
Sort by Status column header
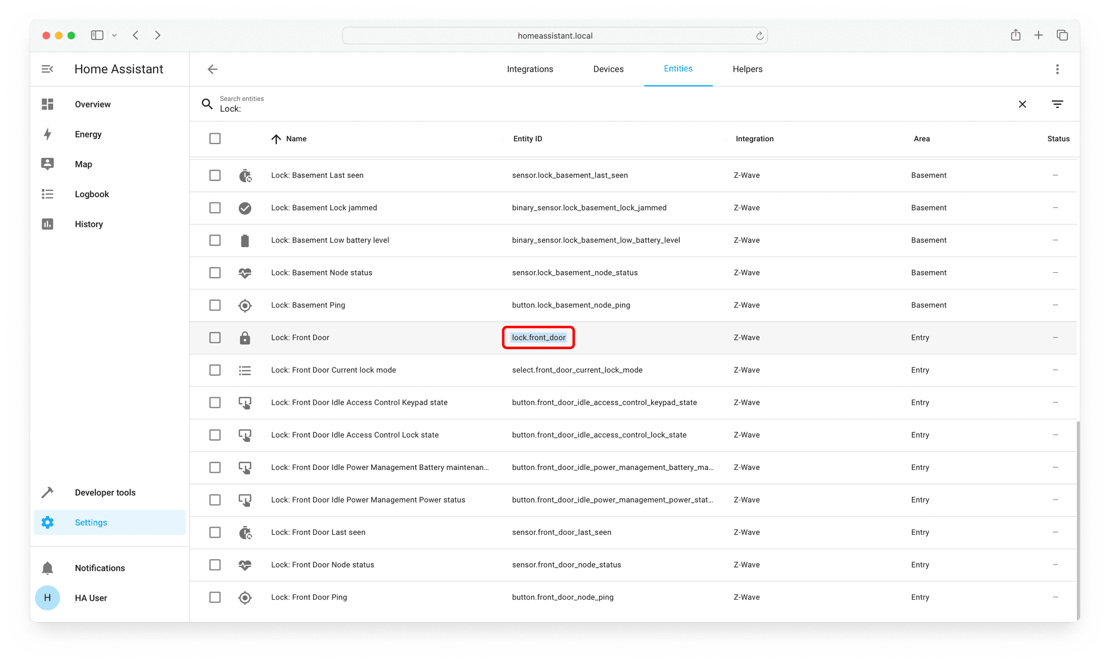[1058, 139]
